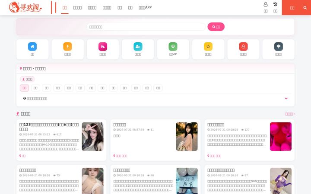
Task: Click the globe icon in the collapsible row
Action: click(x=25, y=98)
